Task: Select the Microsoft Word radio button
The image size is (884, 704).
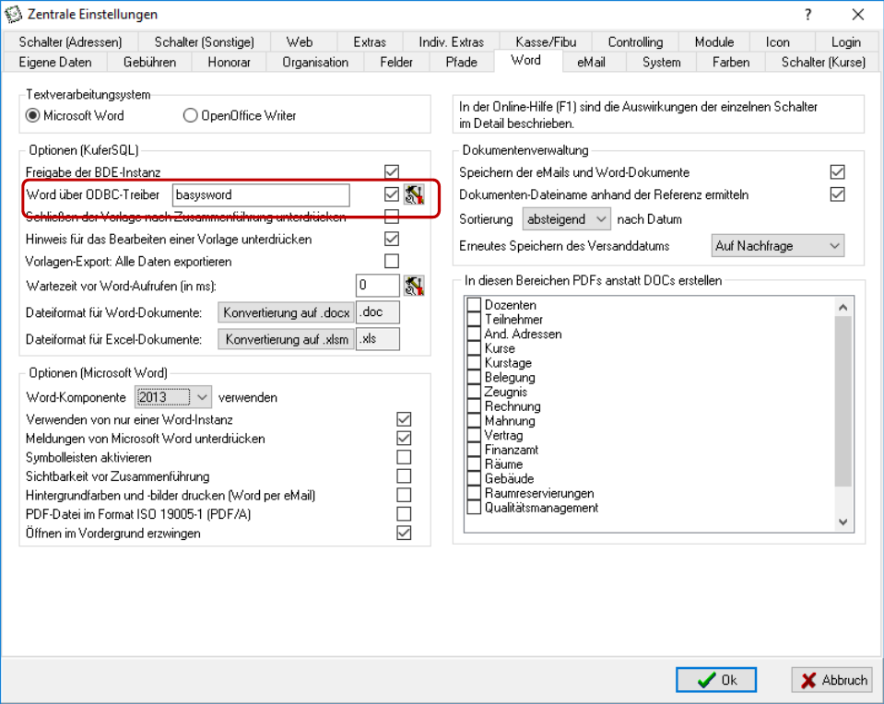Action: 32,115
